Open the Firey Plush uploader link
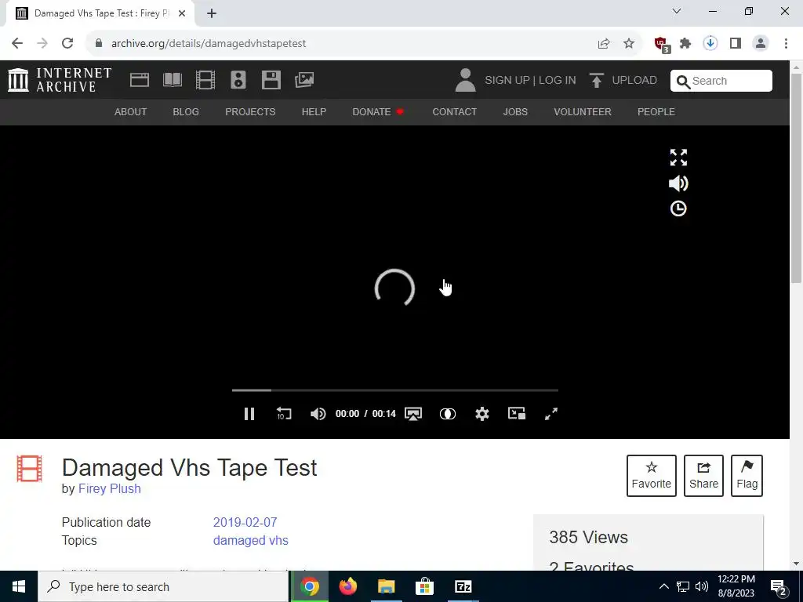 coord(110,488)
